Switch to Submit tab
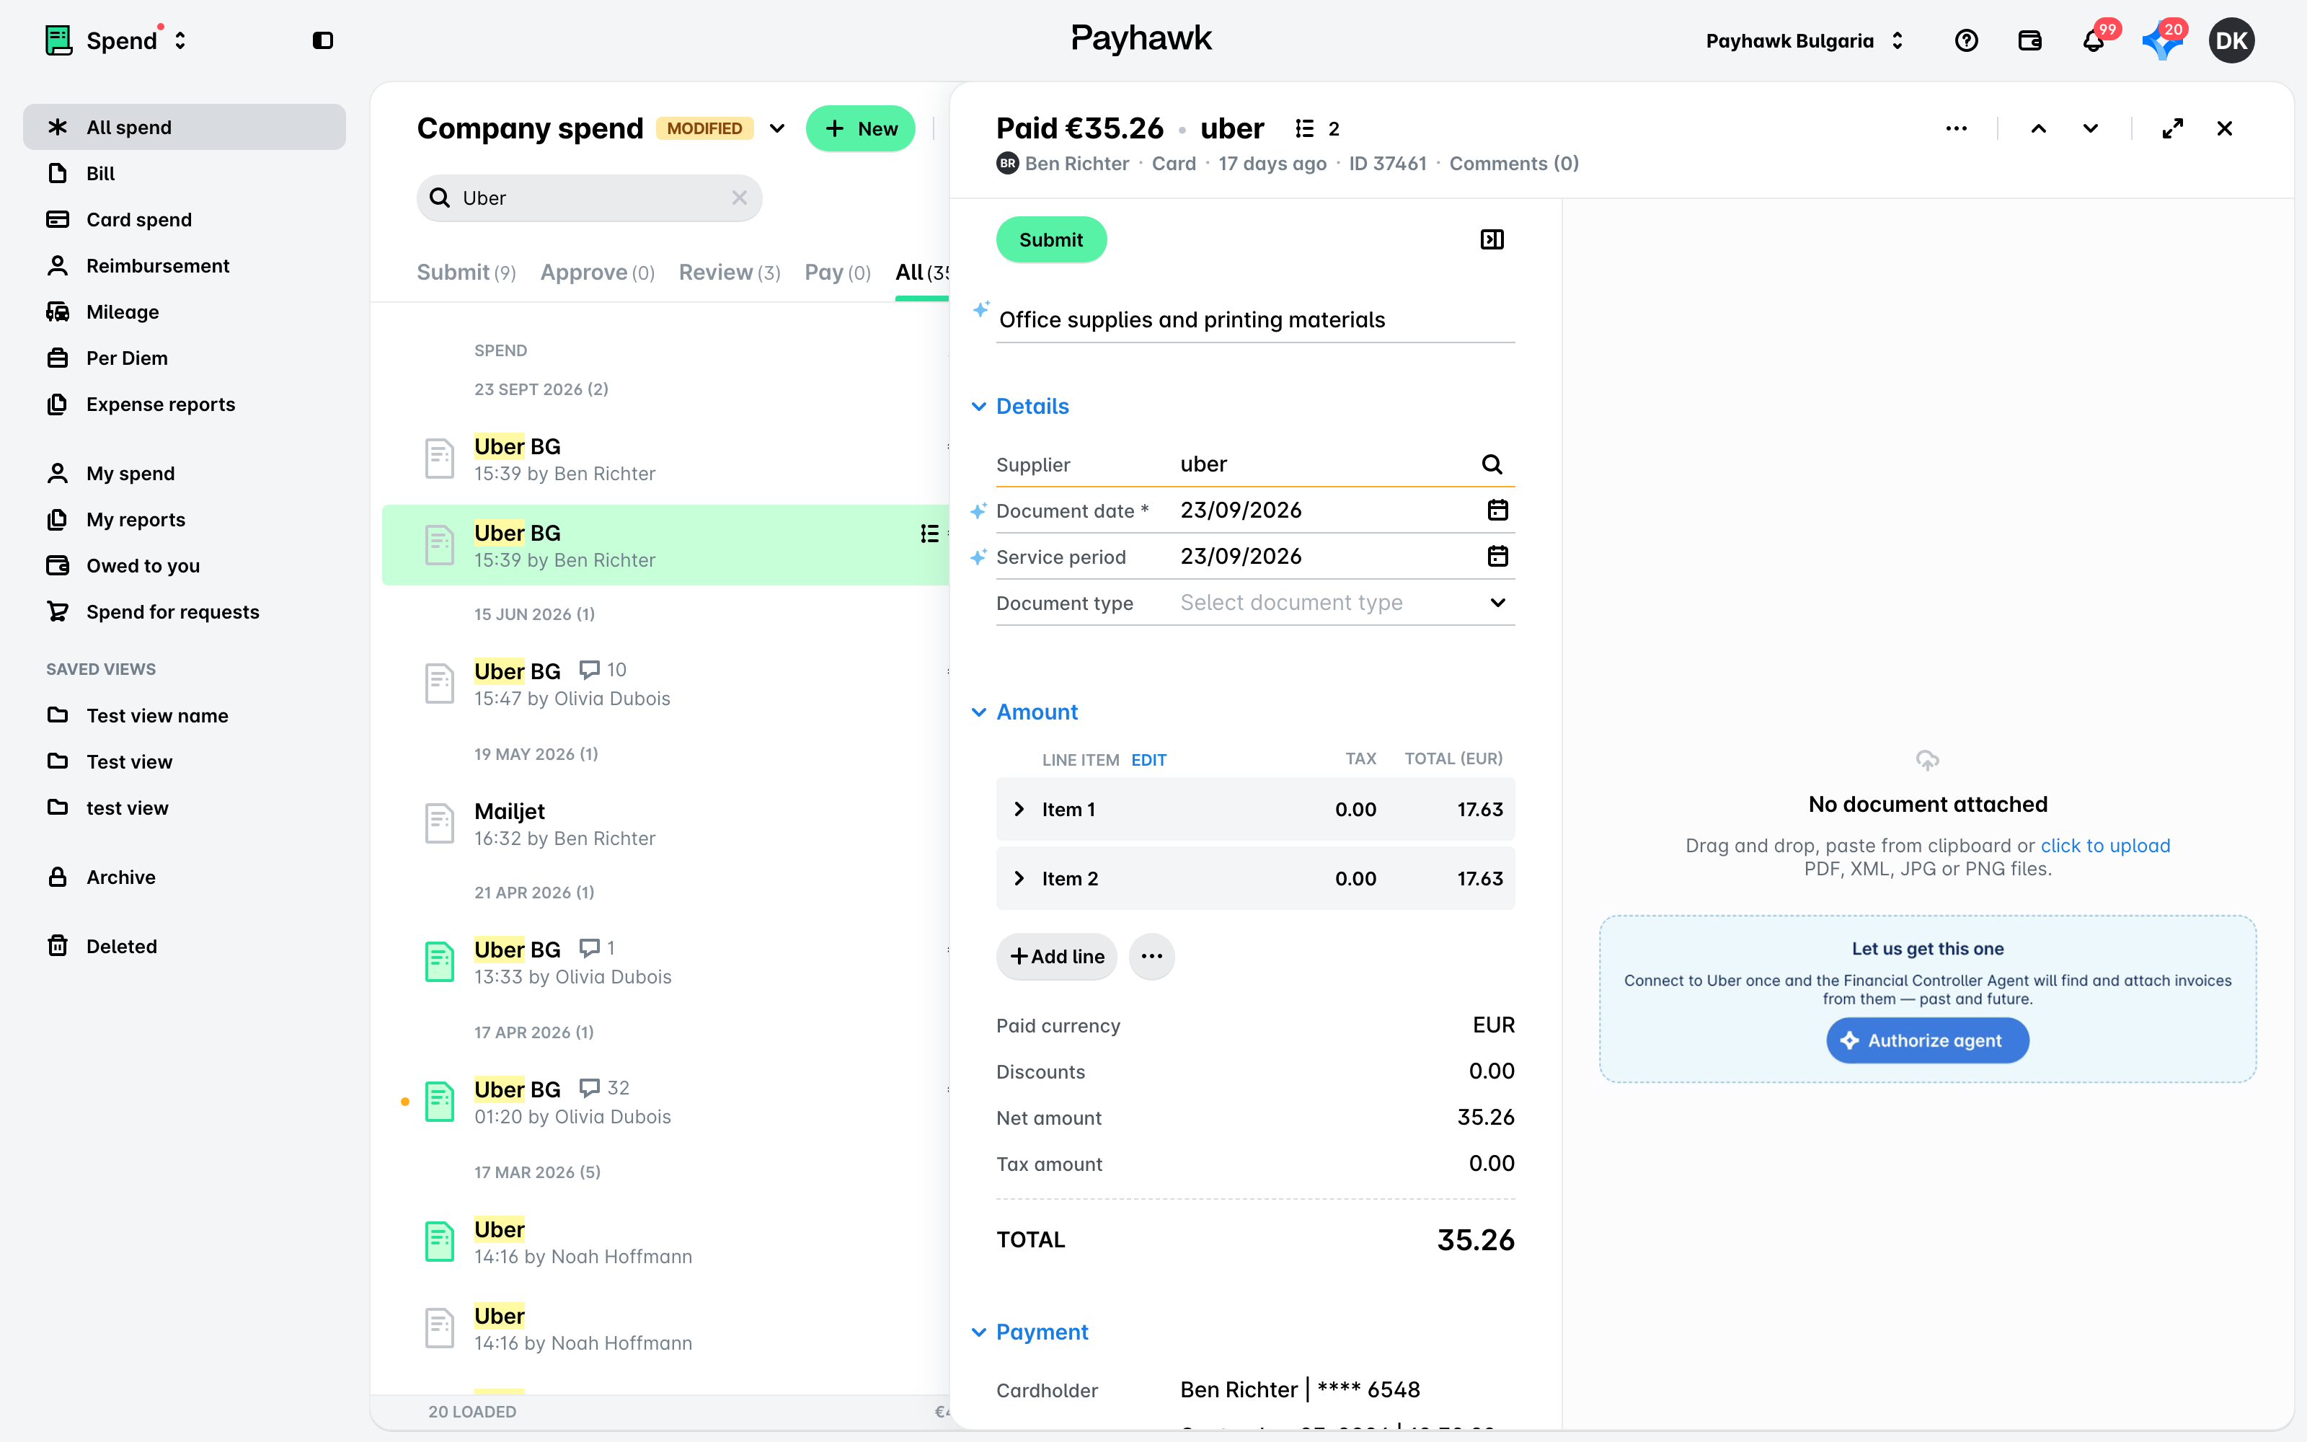Viewport: 2307px width, 1442px height. point(466,273)
